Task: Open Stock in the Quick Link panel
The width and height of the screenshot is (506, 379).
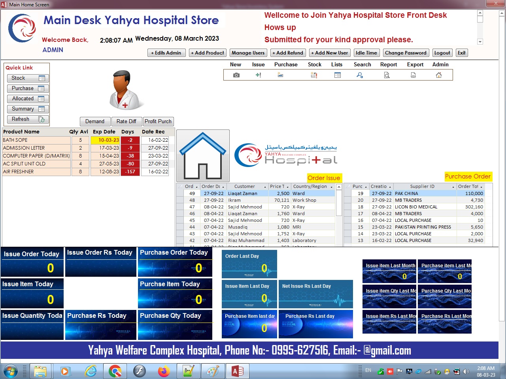Action: point(28,78)
